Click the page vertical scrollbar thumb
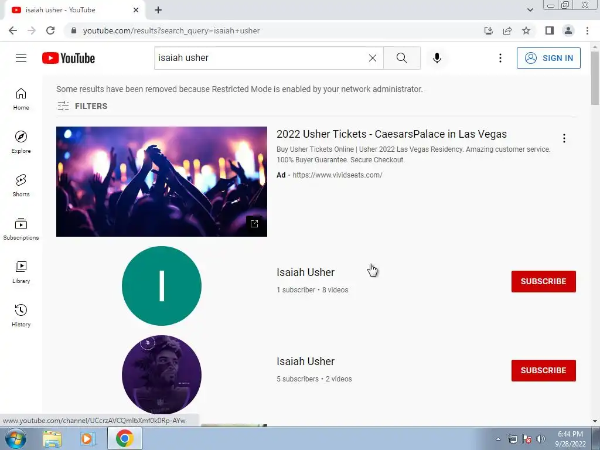 pos(595,79)
